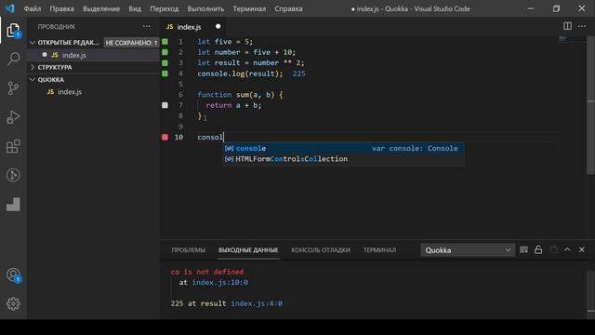This screenshot has width=595, height=335.
Task: Collapse the QUOKKA folder section
Action: click(33, 80)
